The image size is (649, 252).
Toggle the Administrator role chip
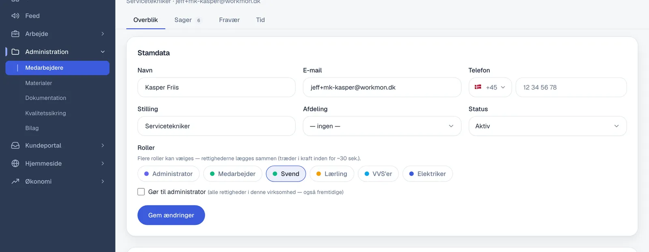[x=168, y=174]
